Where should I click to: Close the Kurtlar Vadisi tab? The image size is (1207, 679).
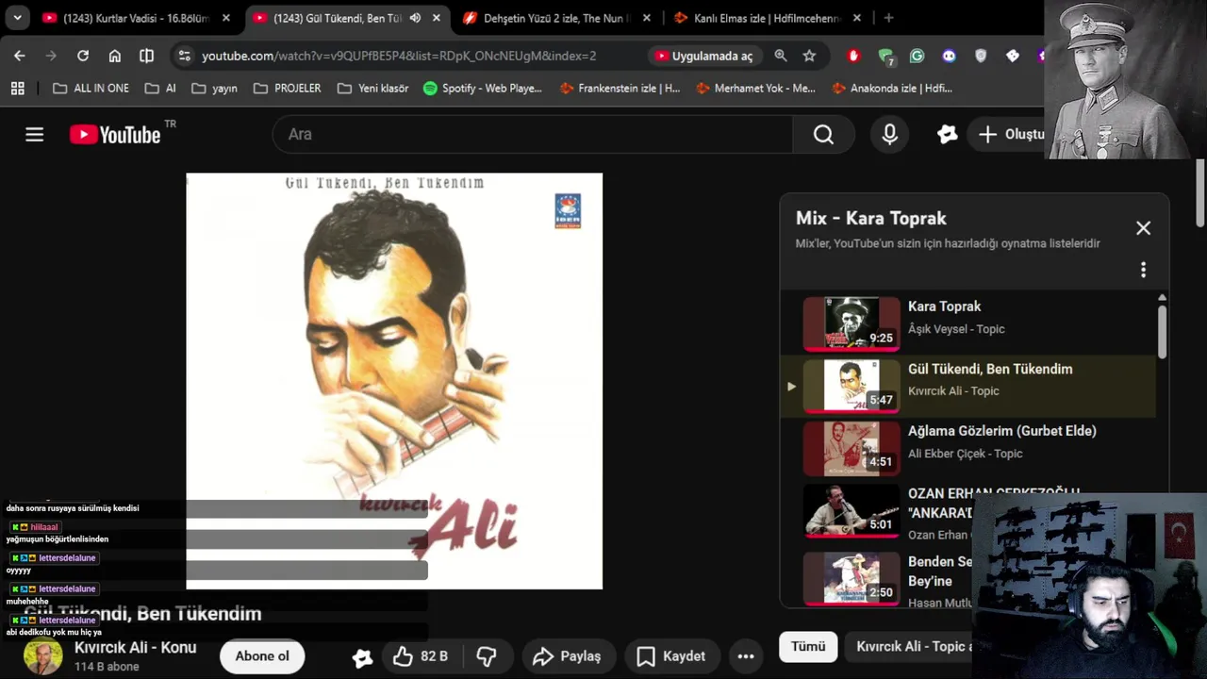(x=226, y=18)
